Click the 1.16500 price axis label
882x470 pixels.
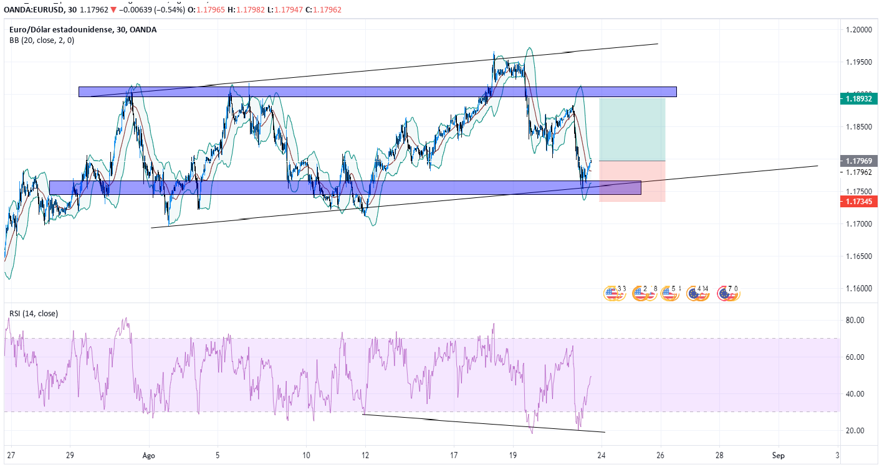pyautogui.click(x=859, y=256)
